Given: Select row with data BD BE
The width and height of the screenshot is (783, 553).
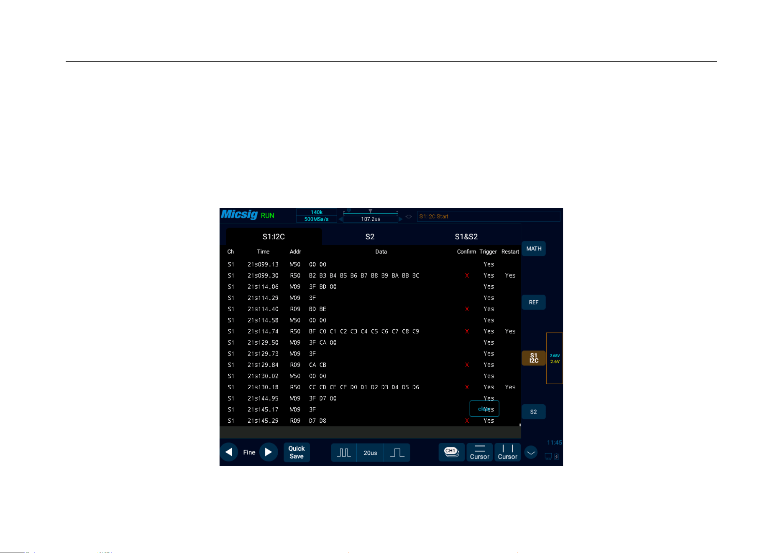Looking at the screenshot, I should pos(370,309).
